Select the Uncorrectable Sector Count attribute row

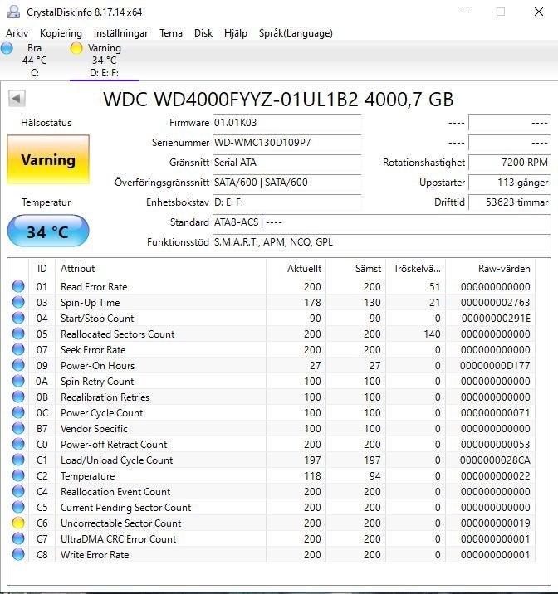click(271, 523)
